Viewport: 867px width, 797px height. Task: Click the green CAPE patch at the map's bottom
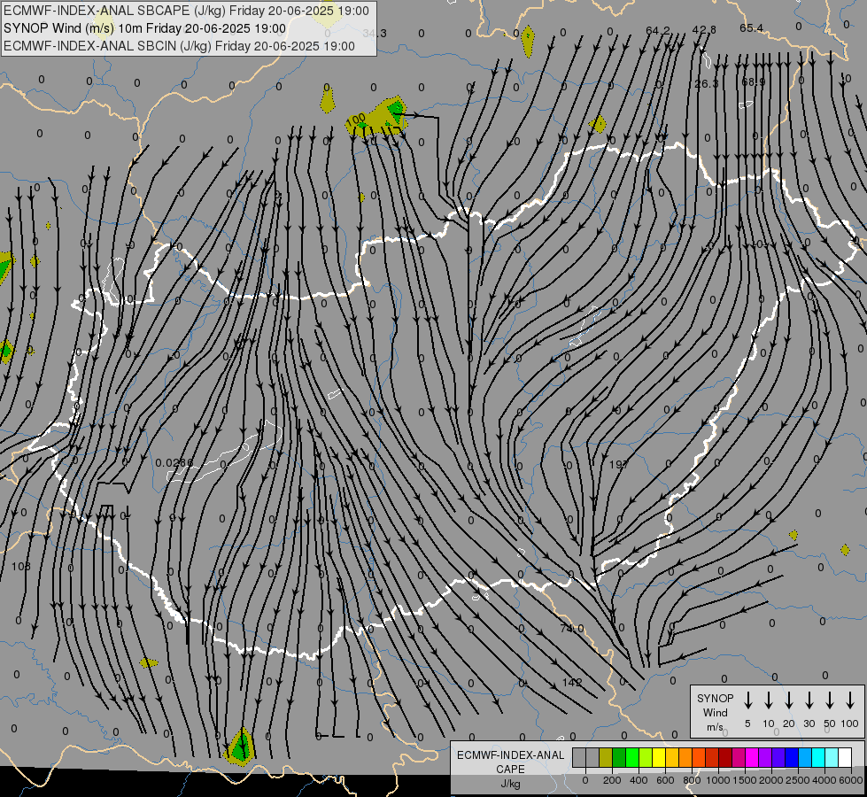point(241,747)
